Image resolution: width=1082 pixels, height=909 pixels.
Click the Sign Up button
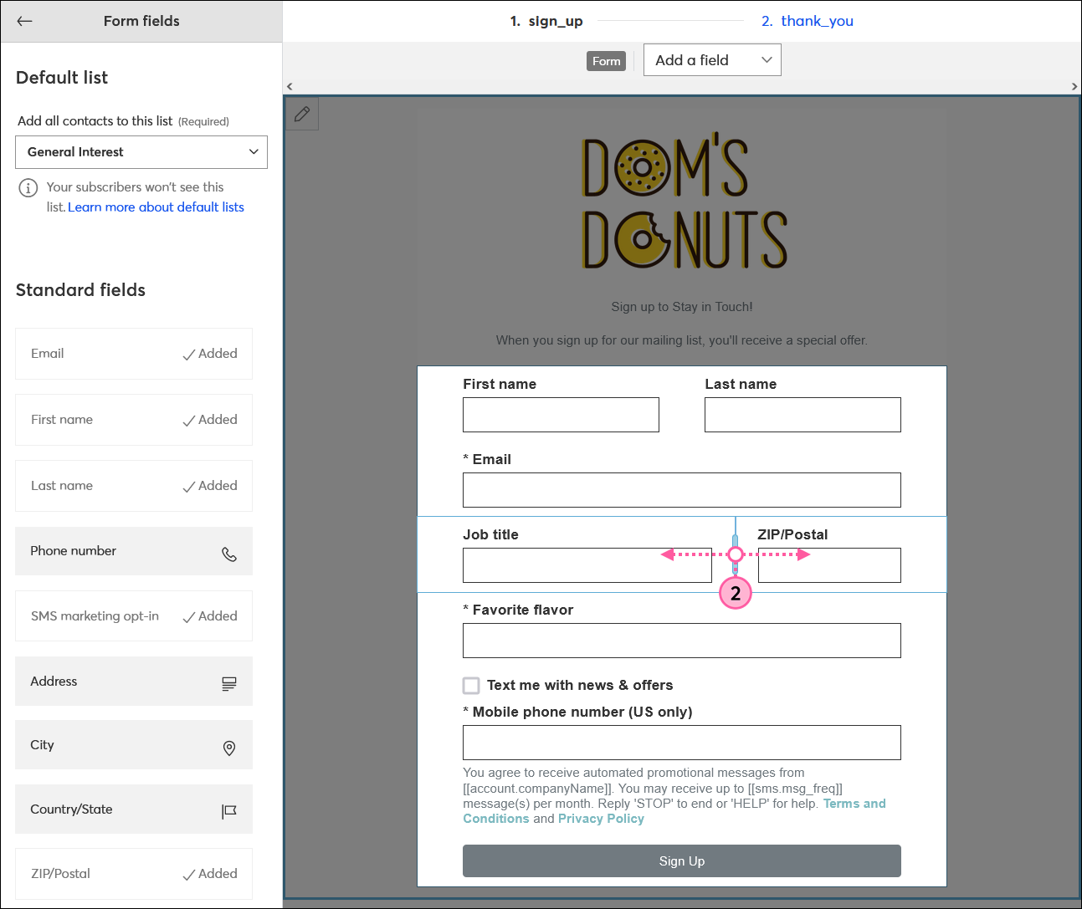pos(682,861)
